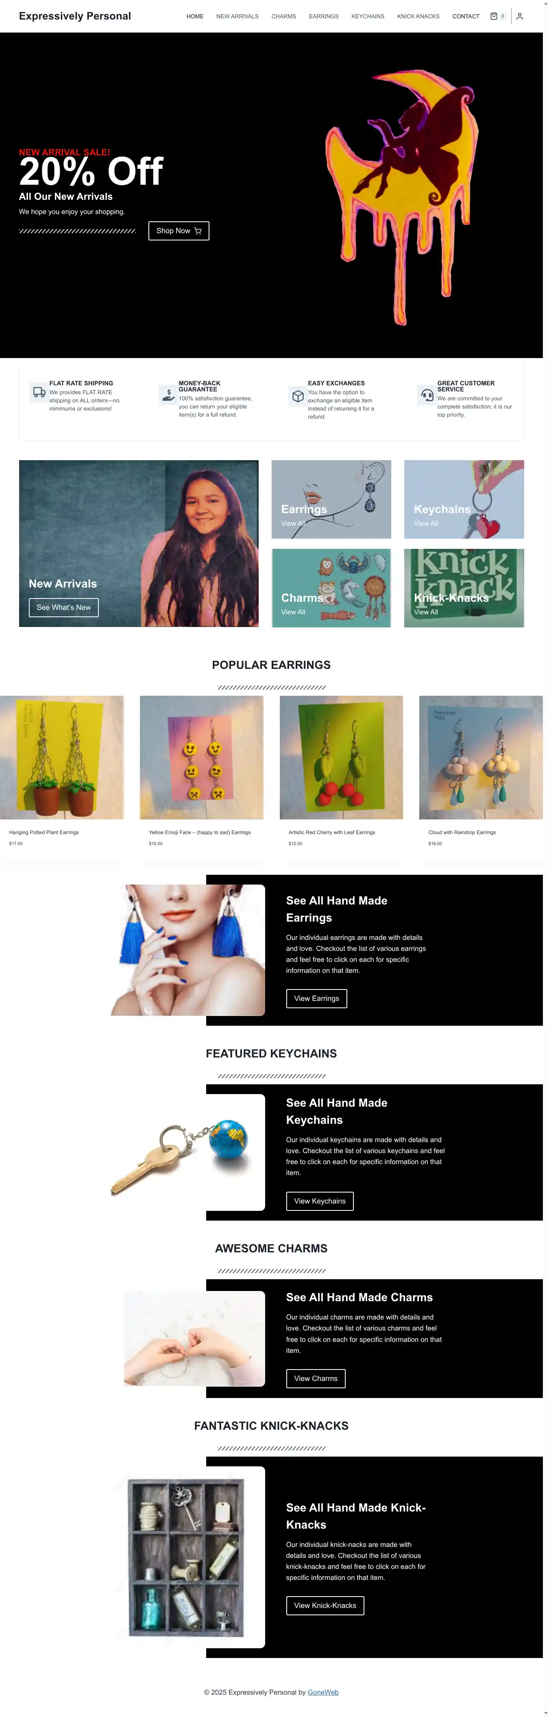Open the Keychains category tile
The height and width of the screenshot is (1717, 549).
point(464,499)
